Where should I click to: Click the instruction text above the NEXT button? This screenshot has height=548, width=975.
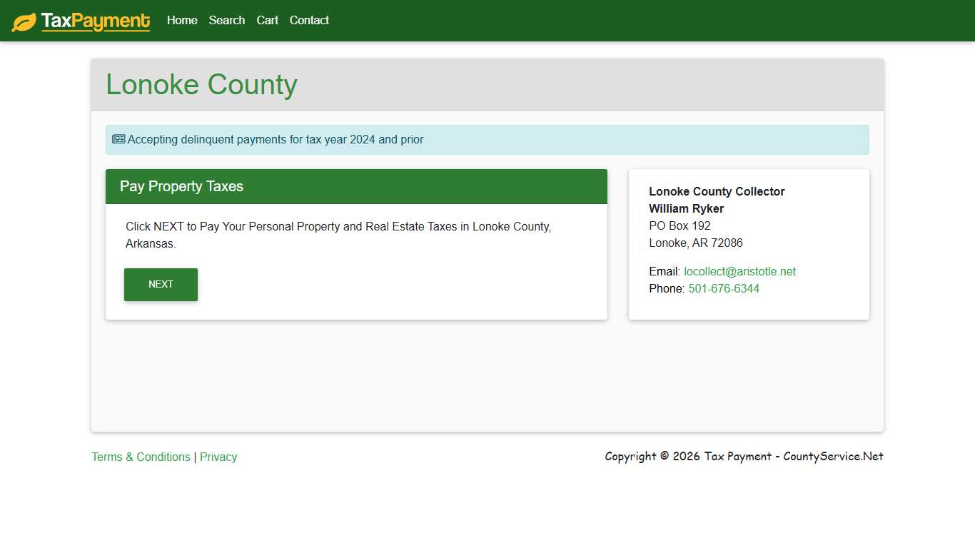pos(338,235)
